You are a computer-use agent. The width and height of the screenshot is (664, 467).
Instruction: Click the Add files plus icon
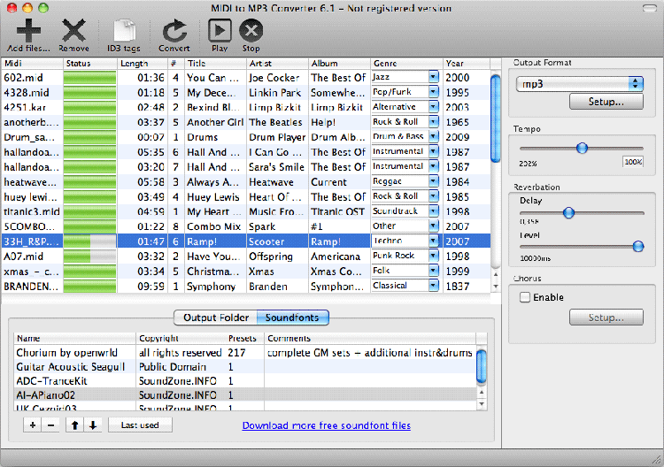click(28, 30)
